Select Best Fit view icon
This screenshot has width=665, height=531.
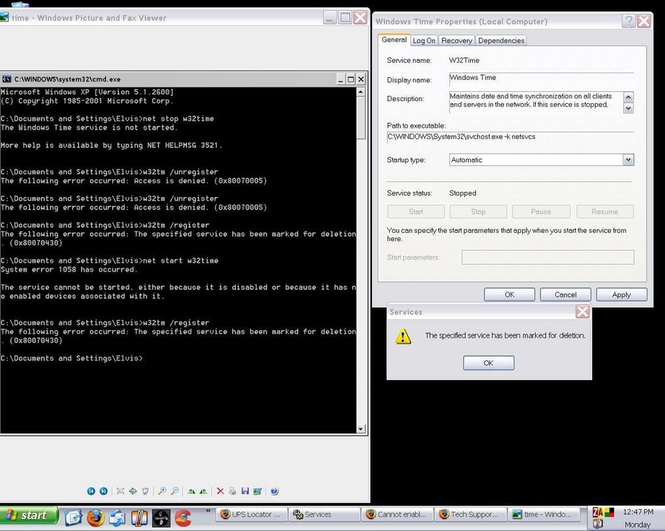tap(120, 491)
